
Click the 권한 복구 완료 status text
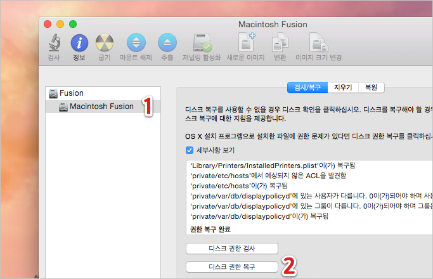coord(210,230)
